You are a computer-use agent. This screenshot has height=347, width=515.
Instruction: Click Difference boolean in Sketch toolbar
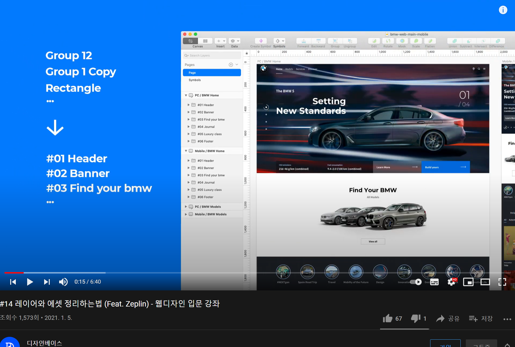[498, 41]
